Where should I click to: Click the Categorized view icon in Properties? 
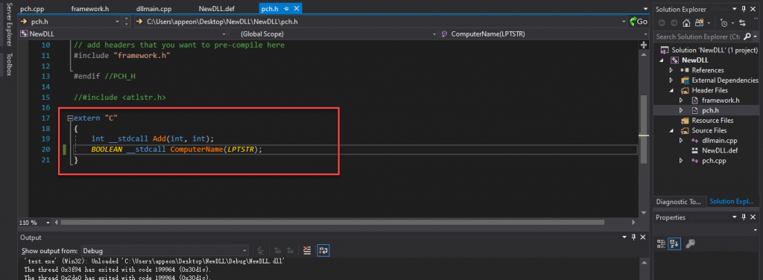pos(662,244)
